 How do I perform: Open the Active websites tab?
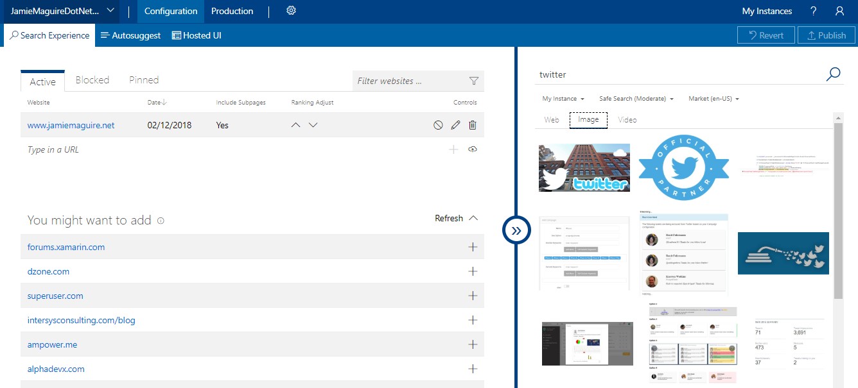point(43,81)
